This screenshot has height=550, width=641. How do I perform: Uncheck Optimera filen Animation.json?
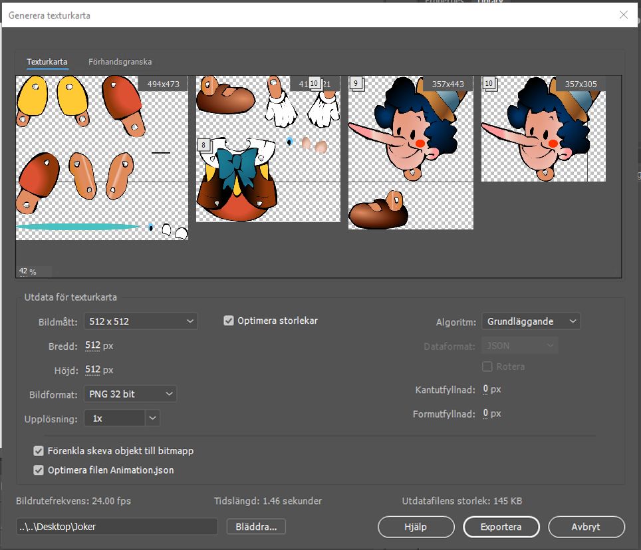tap(39, 470)
